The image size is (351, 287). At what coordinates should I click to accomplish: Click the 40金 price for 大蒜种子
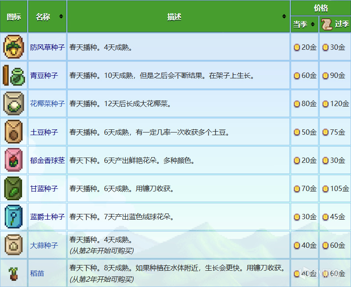(x=309, y=245)
